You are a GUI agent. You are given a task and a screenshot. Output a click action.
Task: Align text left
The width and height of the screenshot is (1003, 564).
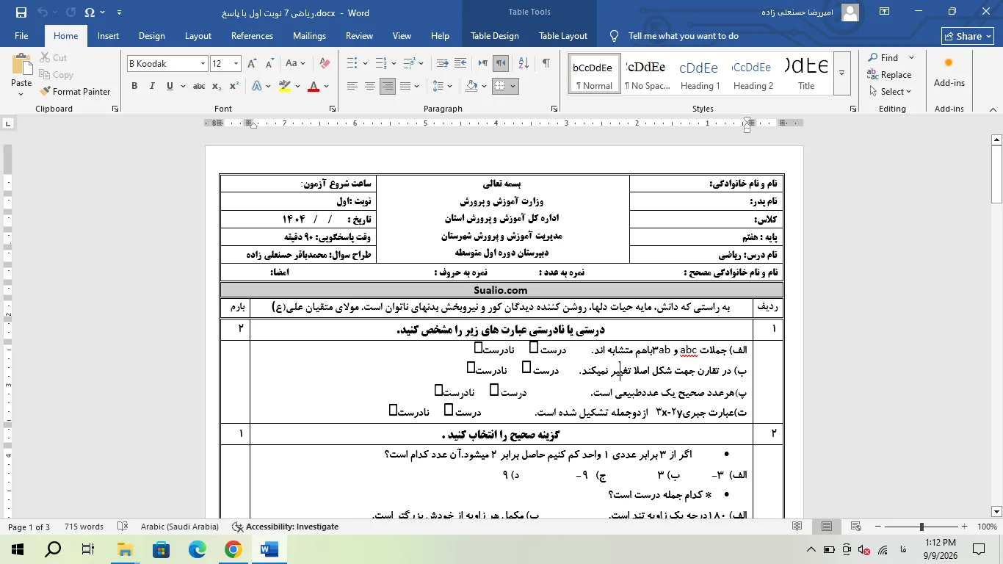tap(352, 86)
